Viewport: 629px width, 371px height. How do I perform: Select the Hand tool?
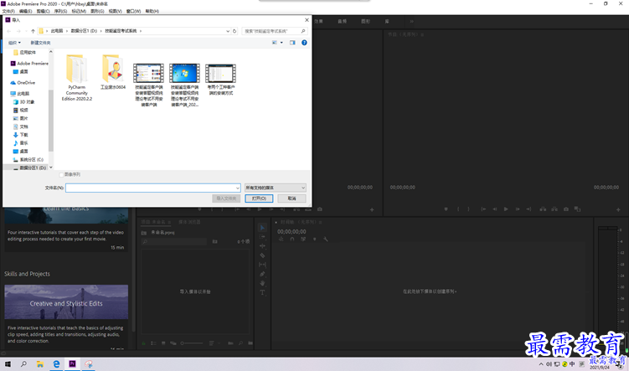[262, 283]
